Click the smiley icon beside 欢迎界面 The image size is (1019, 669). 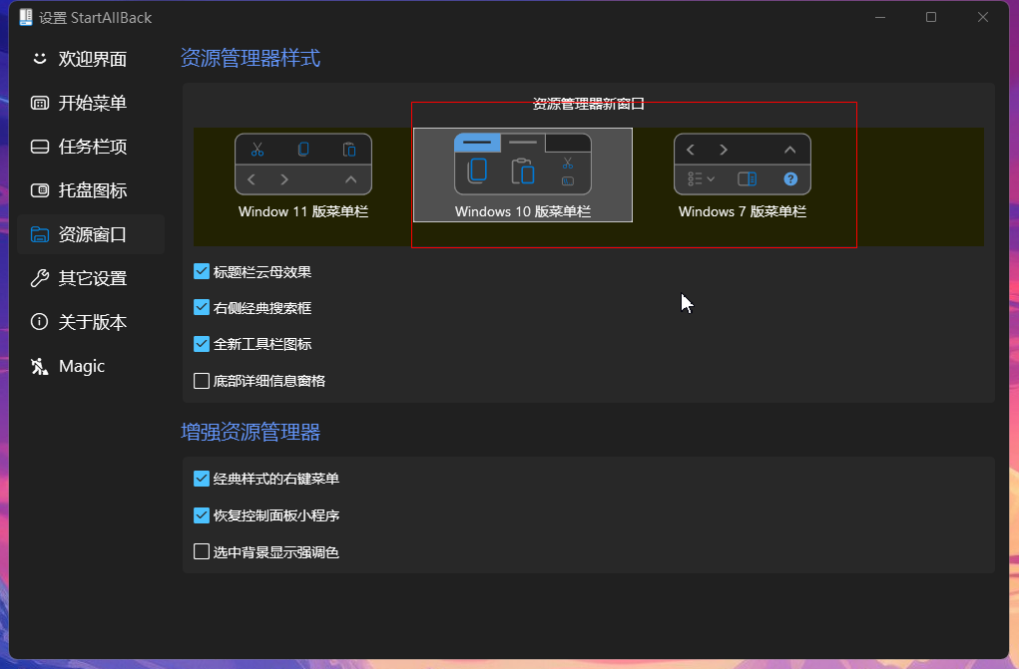[40, 59]
